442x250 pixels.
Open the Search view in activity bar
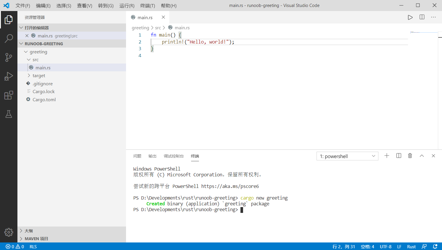(9, 38)
